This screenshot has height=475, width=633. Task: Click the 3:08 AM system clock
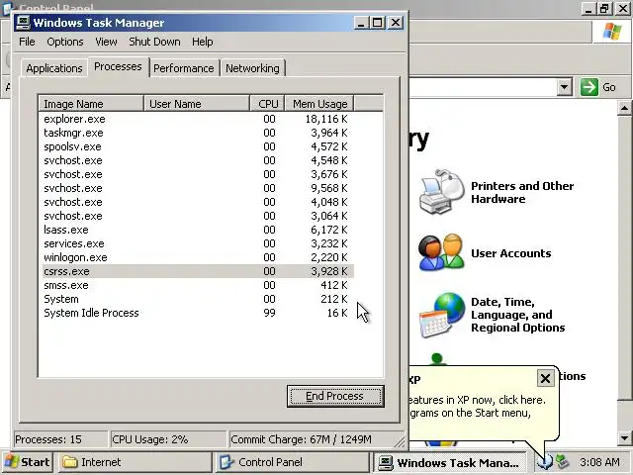point(599,462)
